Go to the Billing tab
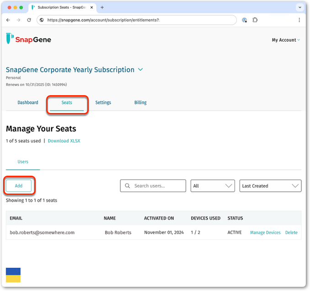Viewport: 310px width, 291px height. [x=140, y=102]
